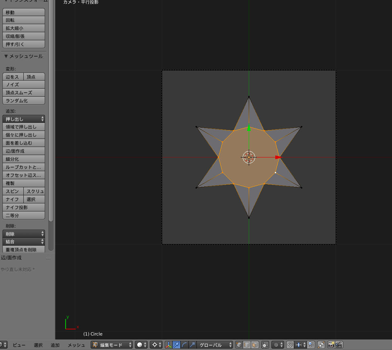Click ループカットと... button
Image resolution: width=392 pixels, height=350 pixels.
tap(24, 167)
